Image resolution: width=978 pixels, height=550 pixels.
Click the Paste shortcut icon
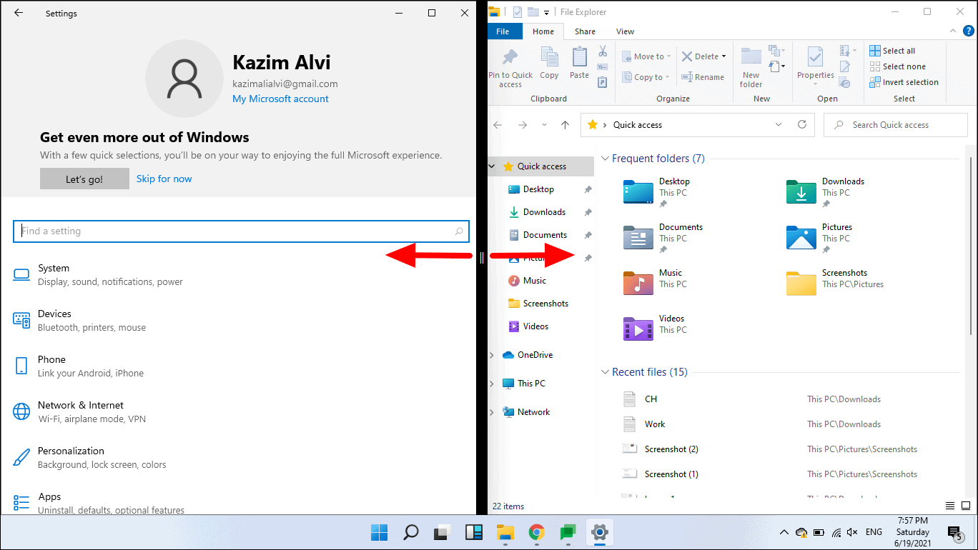click(x=602, y=82)
